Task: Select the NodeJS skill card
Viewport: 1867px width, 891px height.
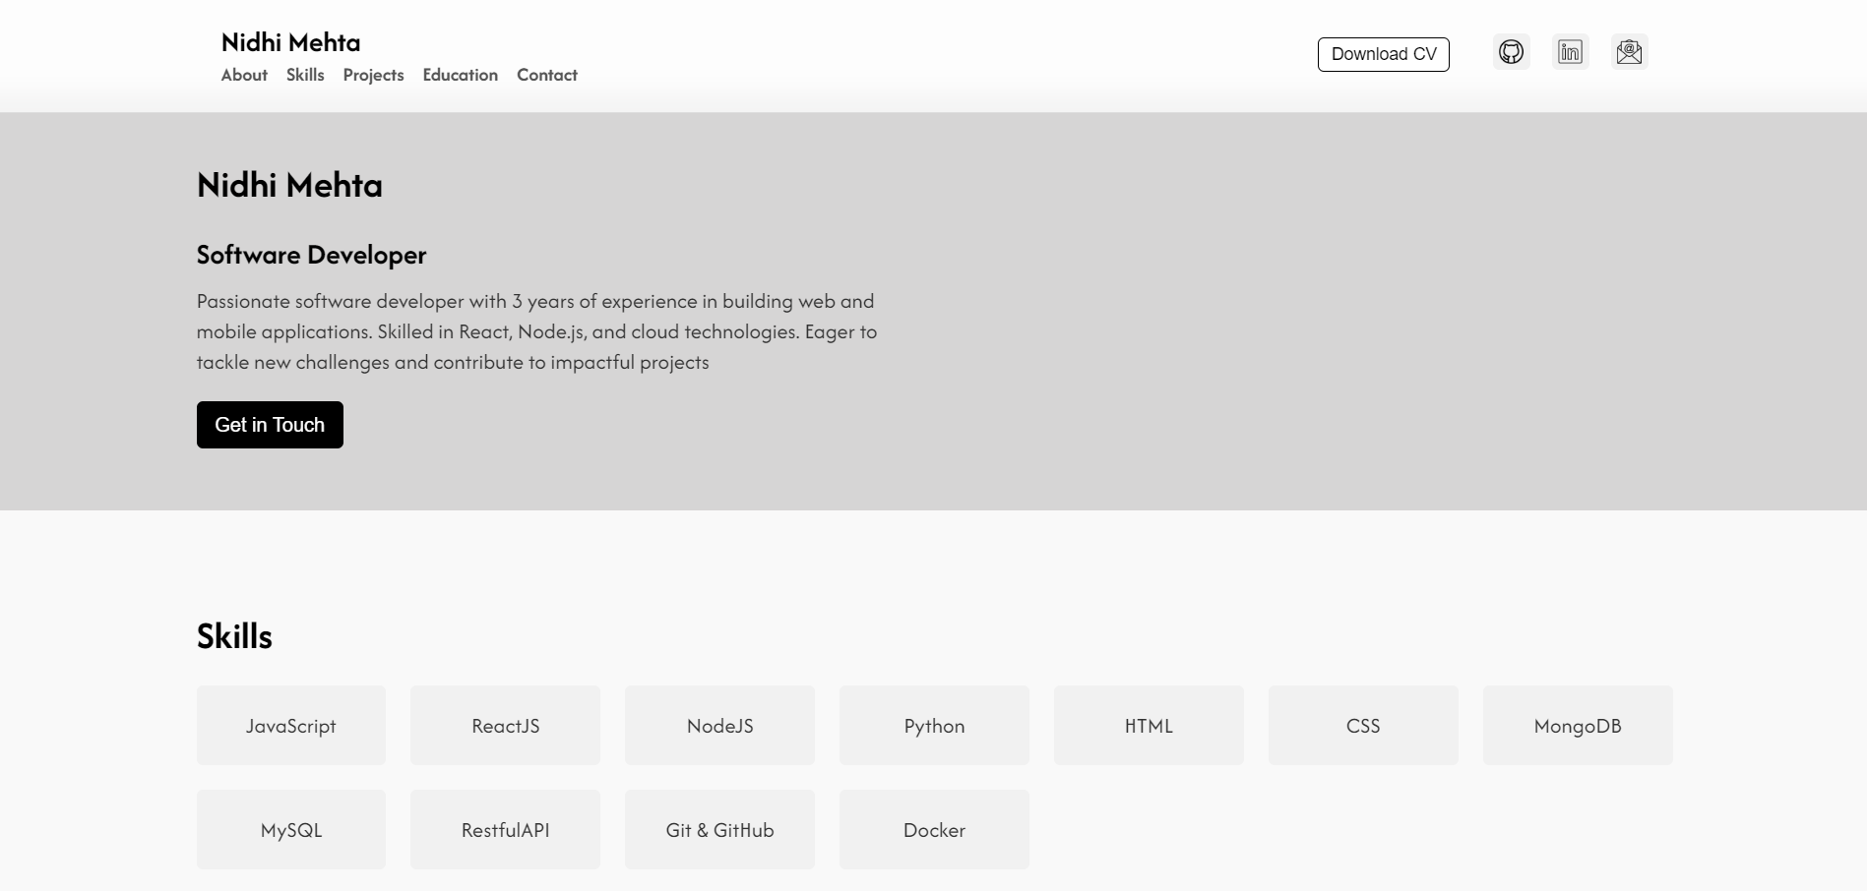Action: 719,726
